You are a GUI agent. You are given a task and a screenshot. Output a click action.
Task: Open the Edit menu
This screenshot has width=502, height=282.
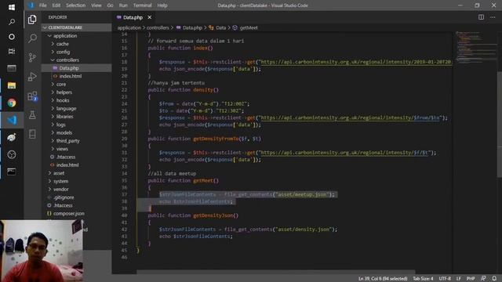pyautogui.click(x=56, y=5)
